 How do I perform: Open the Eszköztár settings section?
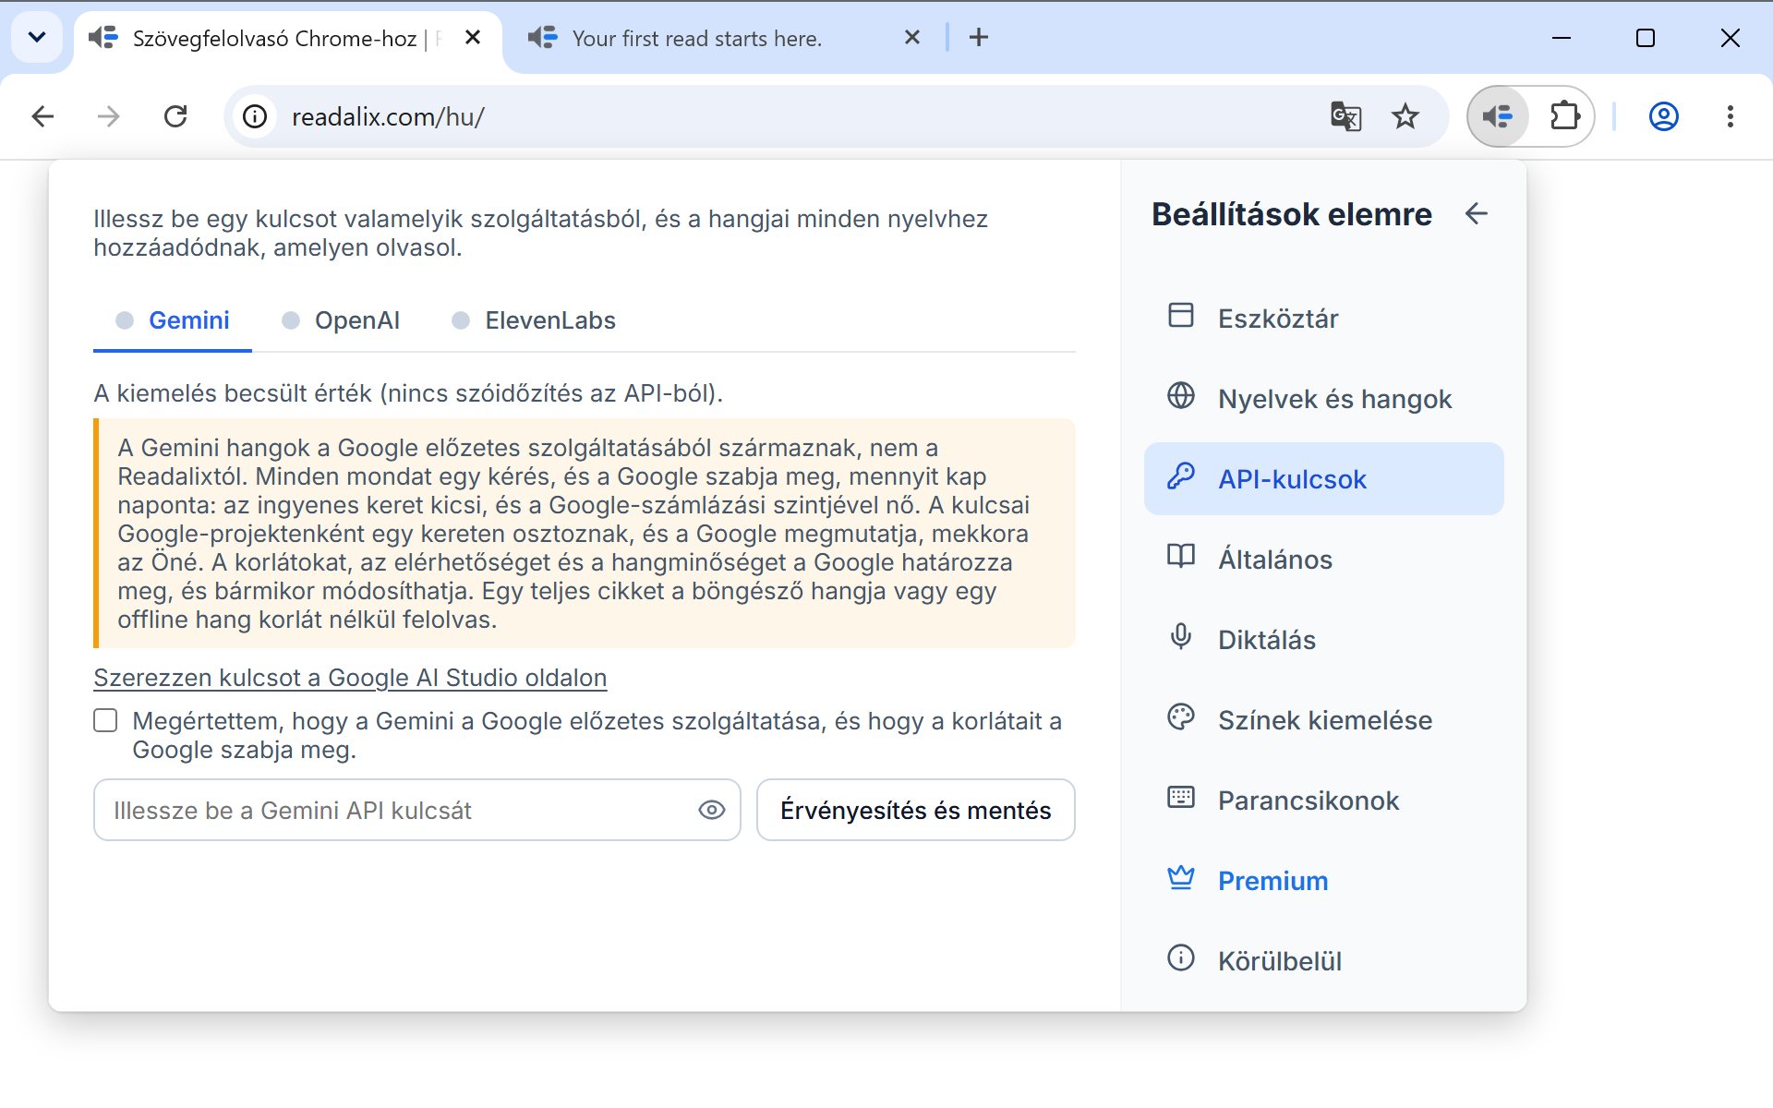1323,319
